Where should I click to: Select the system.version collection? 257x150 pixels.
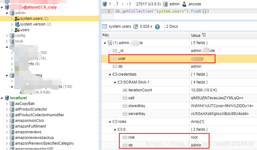35,24
